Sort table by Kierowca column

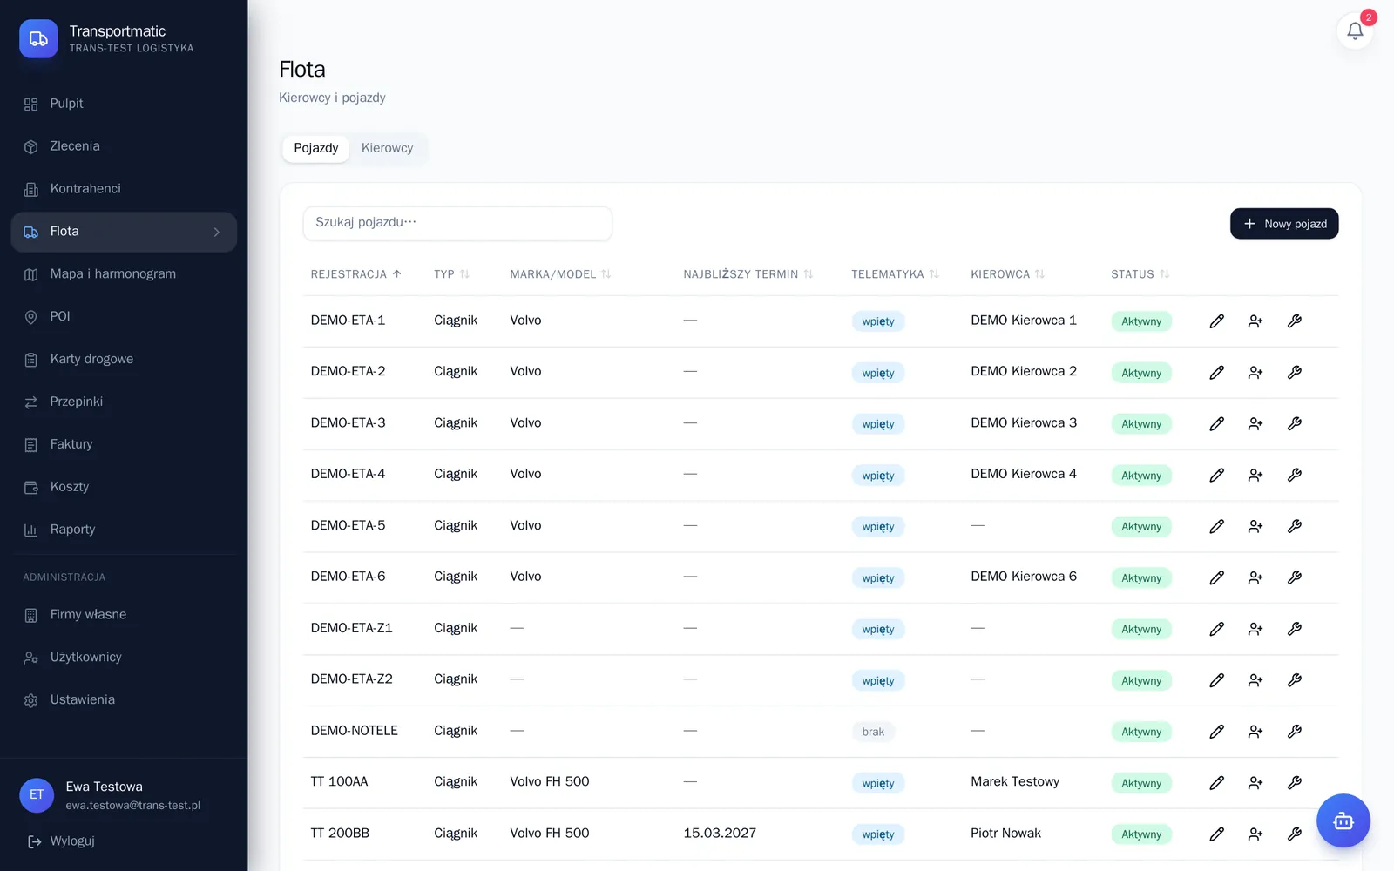click(x=1007, y=274)
